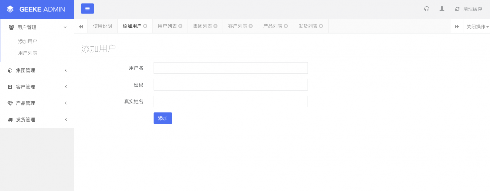Open user profile icon in header
Viewport: 490px width, 191px height.
pos(442,9)
